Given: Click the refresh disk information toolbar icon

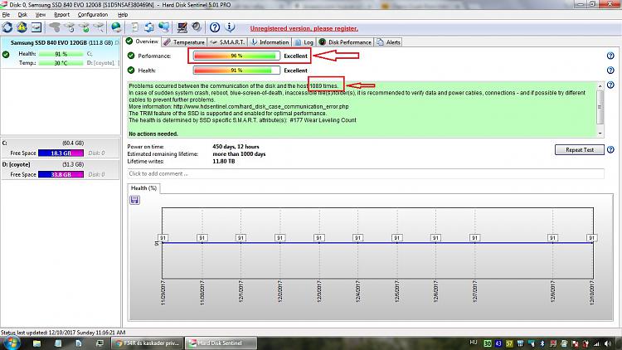Looking at the screenshot, I should [7, 27].
